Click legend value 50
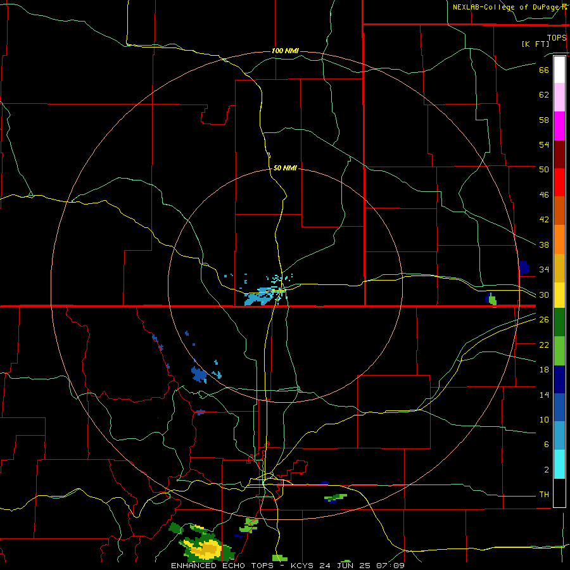This screenshot has height=570, width=570. click(x=544, y=169)
